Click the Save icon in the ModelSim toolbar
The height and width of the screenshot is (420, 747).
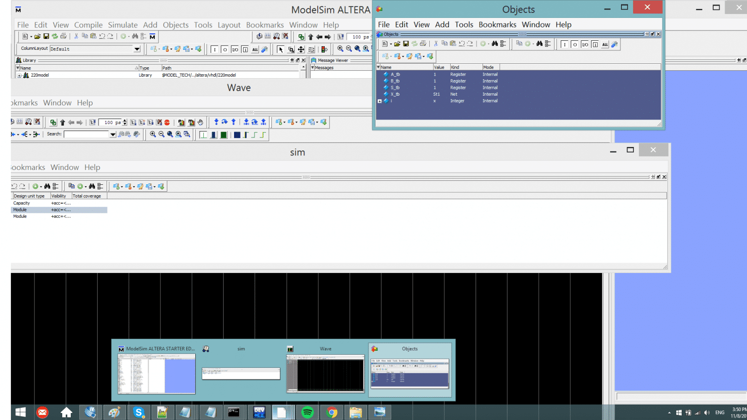46,36
